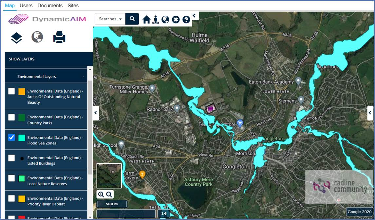Click layer list scrollbar down arrow
Viewport: 375px width, 220px height.
(x=90, y=217)
